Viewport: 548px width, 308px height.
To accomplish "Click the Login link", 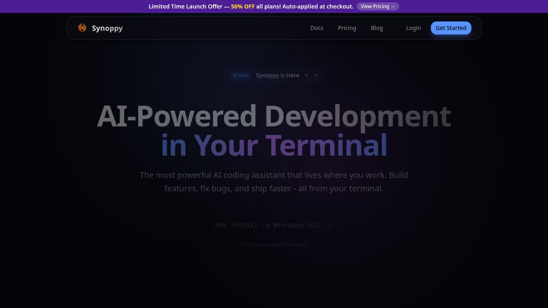I will [413, 28].
